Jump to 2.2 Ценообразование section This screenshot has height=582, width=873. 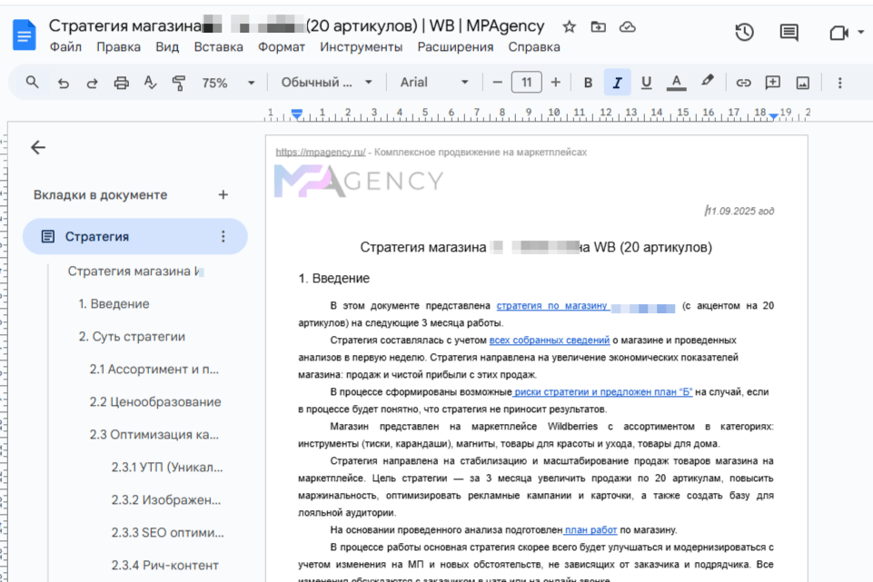coord(155,401)
